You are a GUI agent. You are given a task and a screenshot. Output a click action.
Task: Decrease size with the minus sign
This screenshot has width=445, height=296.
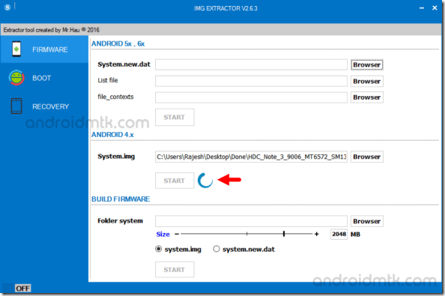coord(177,234)
